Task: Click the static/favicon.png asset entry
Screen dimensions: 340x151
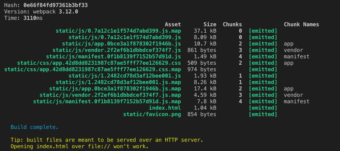Action: [x=152, y=114]
